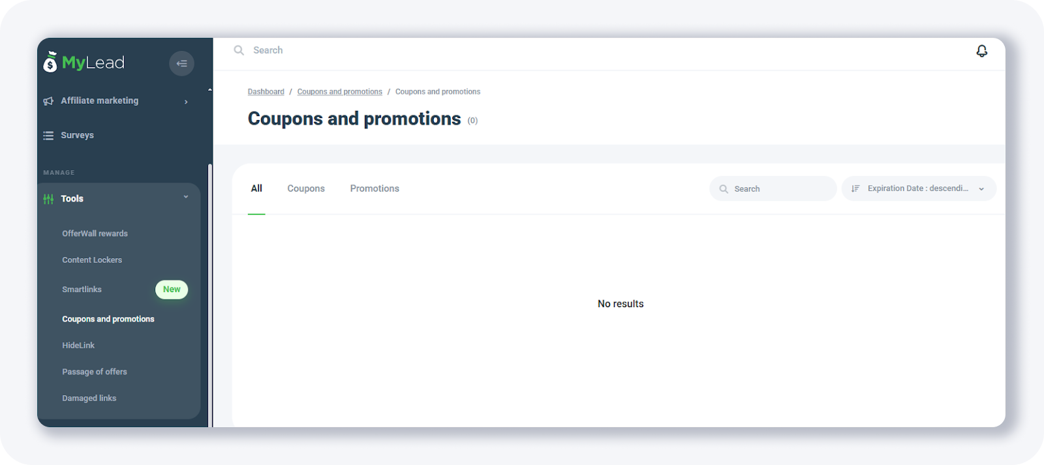Open the HideLink tool
Image resolution: width=1044 pixels, height=465 pixels.
[78, 346]
